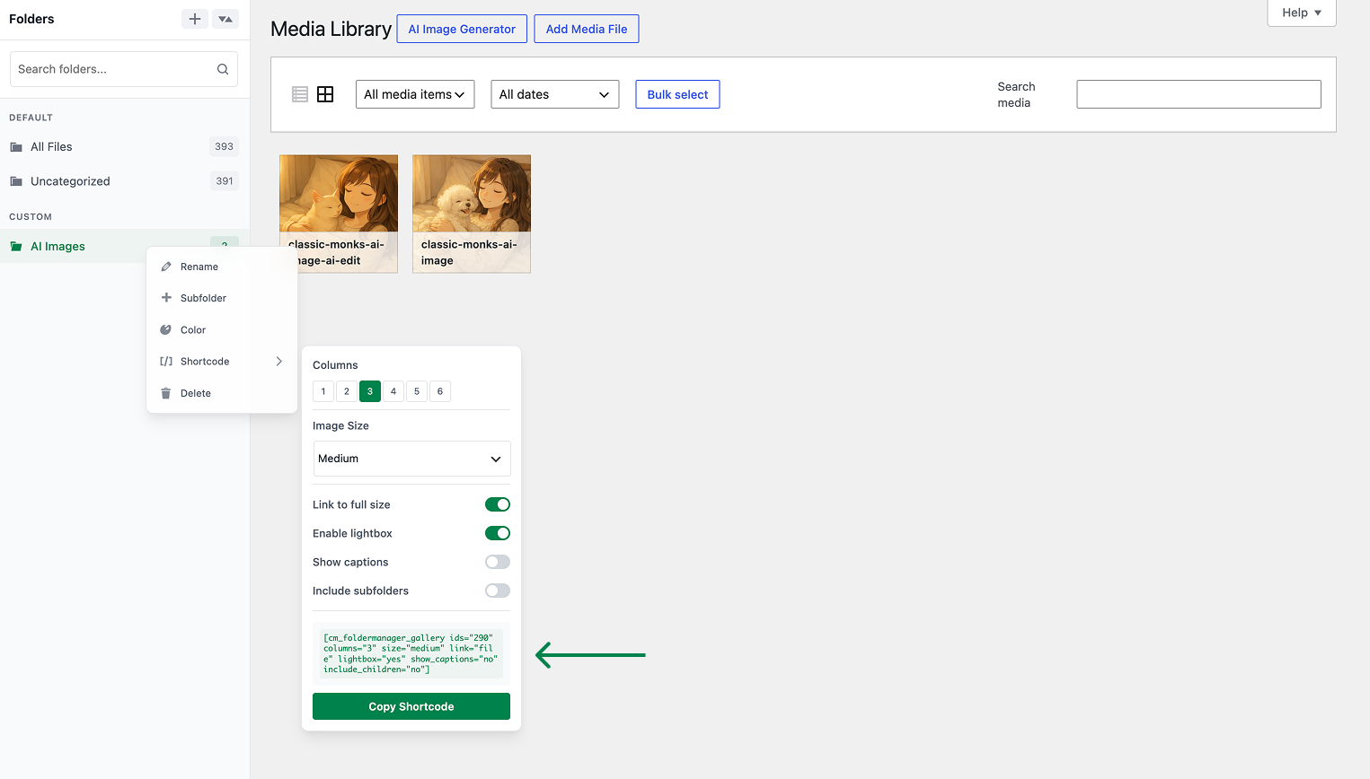
Task: Click the generated shortcode text box
Action: click(x=411, y=653)
